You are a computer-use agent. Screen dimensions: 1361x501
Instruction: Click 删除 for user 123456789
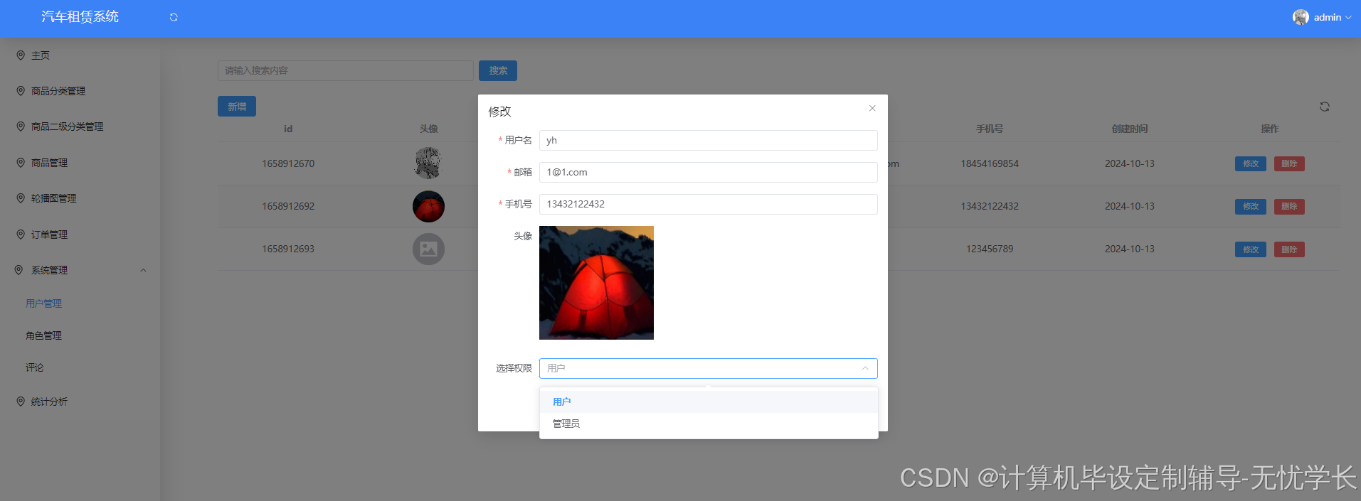coord(1289,249)
